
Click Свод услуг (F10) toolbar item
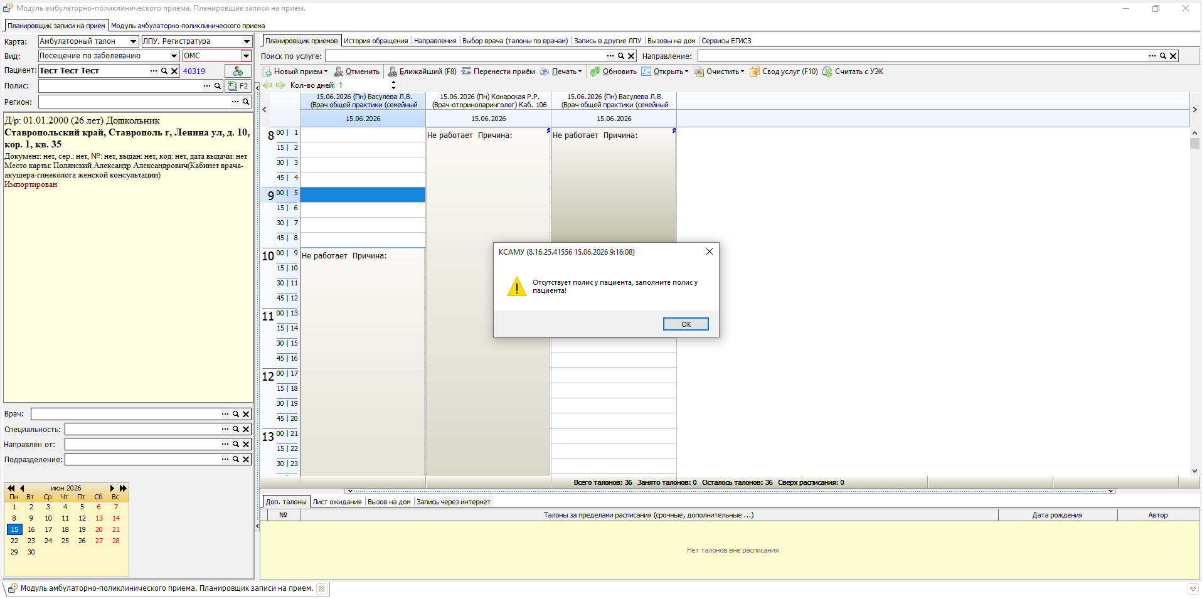pos(784,72)
